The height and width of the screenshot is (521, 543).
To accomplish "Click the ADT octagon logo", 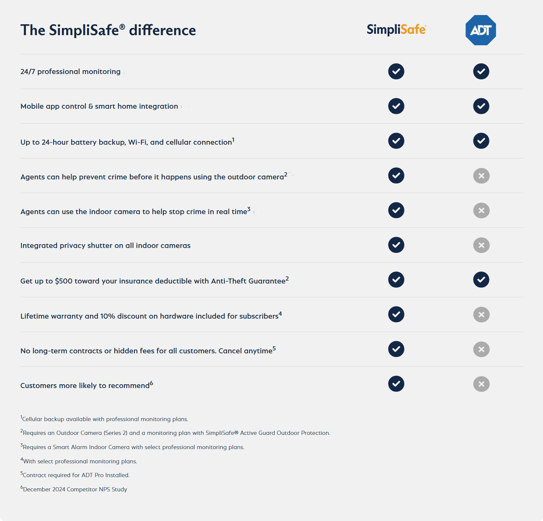I will (481, 30).
